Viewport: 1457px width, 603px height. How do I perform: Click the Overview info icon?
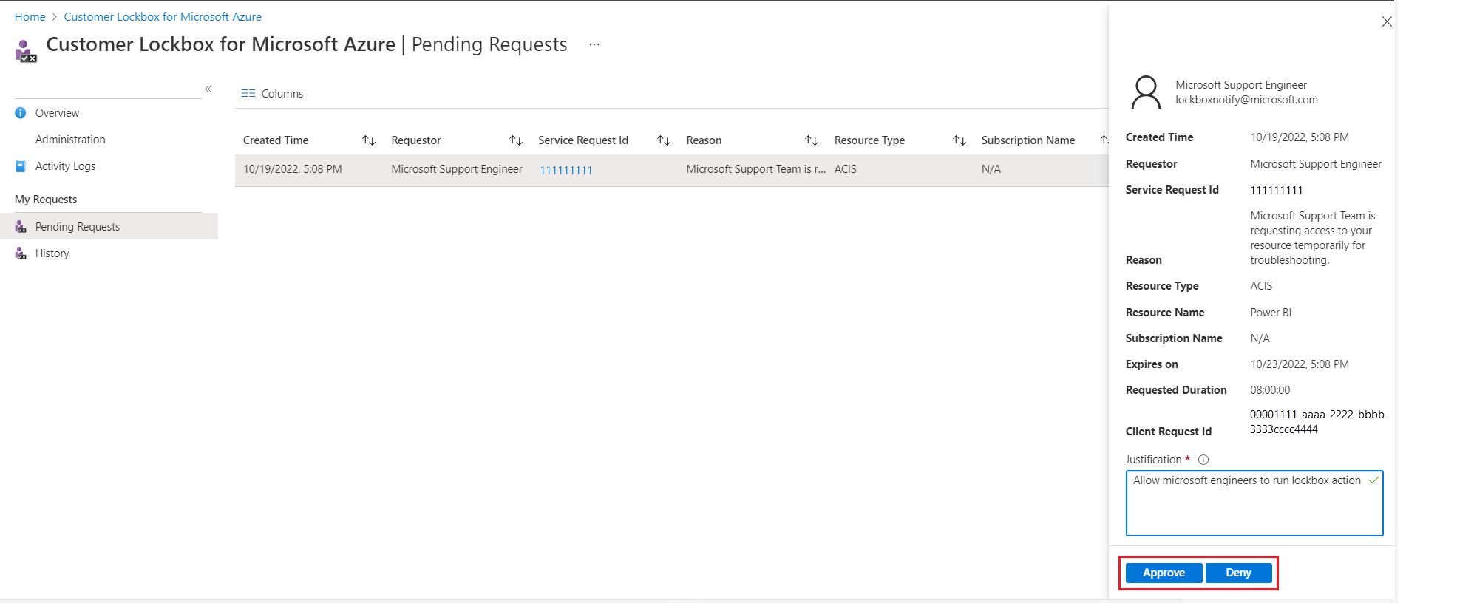21,113
